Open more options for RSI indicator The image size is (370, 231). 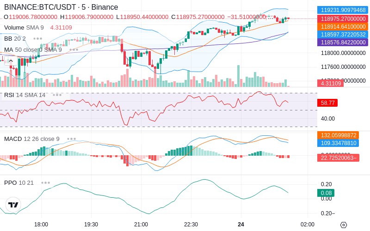click(x=57, y=95)
